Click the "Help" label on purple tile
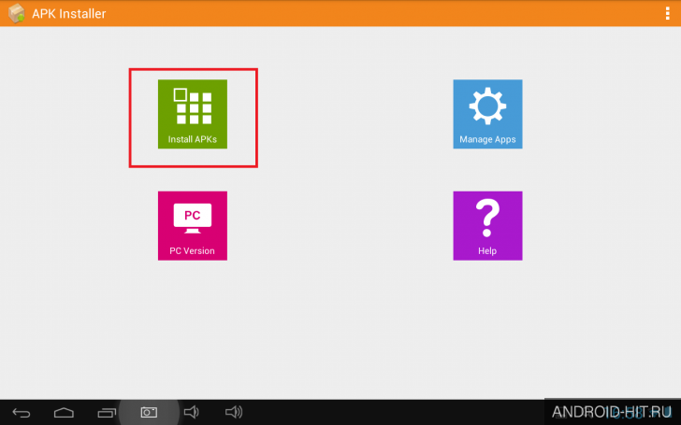This screenshot has height=425, width=681. click(x=487, y=250)
